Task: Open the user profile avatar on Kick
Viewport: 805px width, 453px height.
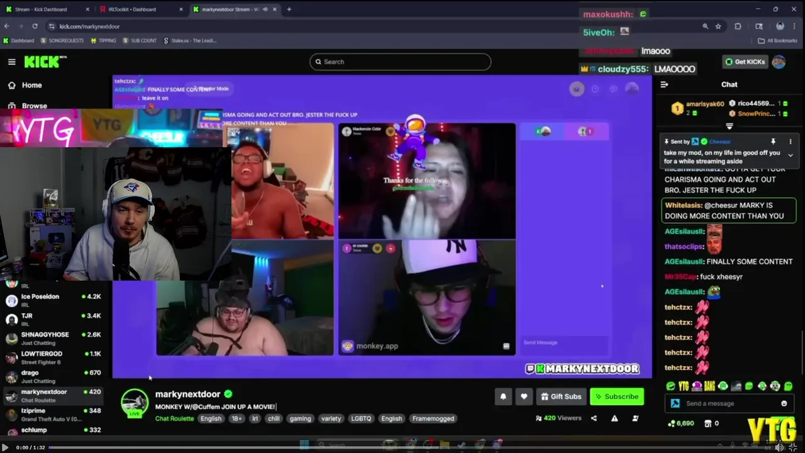Action: pos(779,62)
